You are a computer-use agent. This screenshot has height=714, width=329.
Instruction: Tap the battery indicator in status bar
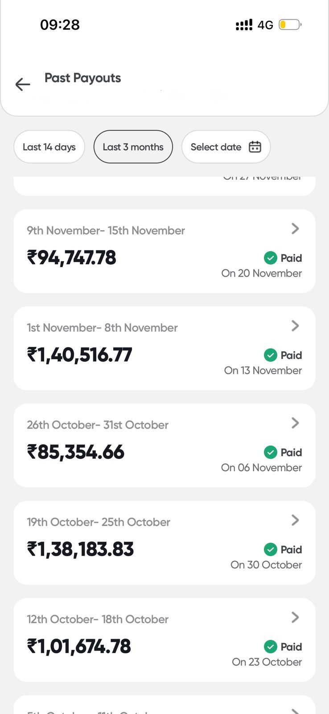[290, 25]
